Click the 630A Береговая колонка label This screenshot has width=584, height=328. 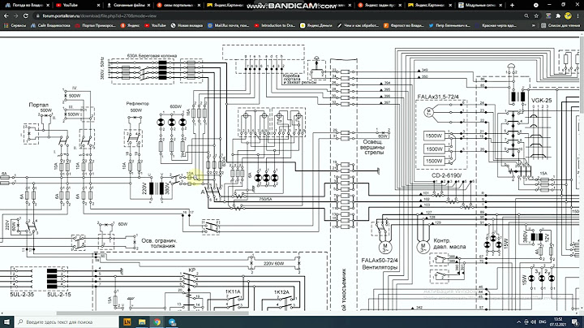click(x=152, y=55)
